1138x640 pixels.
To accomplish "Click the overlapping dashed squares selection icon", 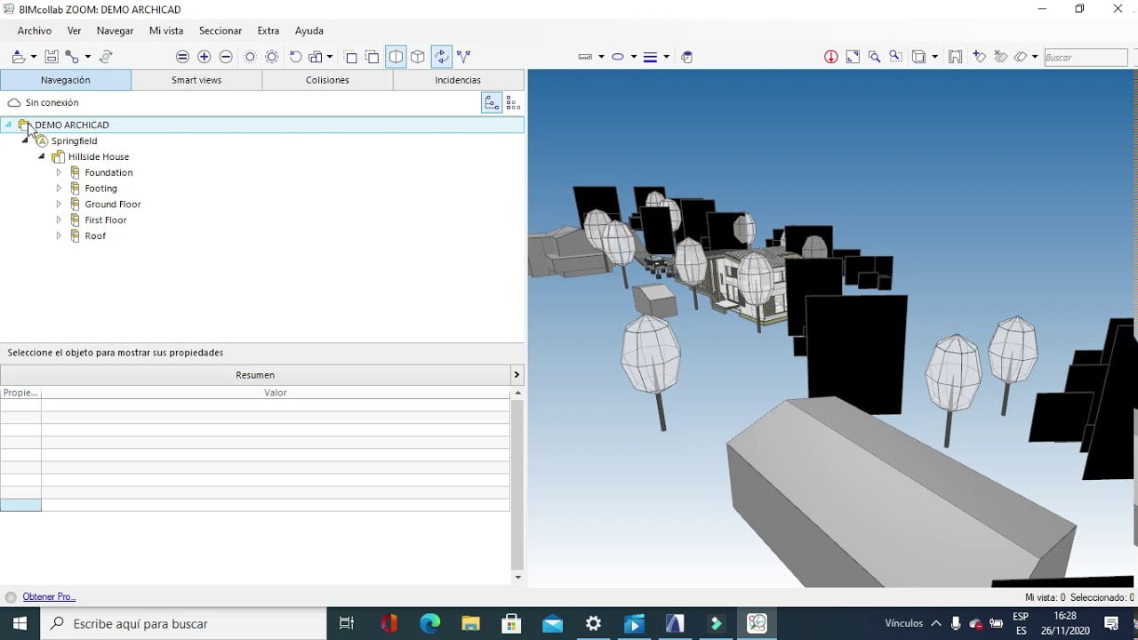I will click(x=373, y=57).
